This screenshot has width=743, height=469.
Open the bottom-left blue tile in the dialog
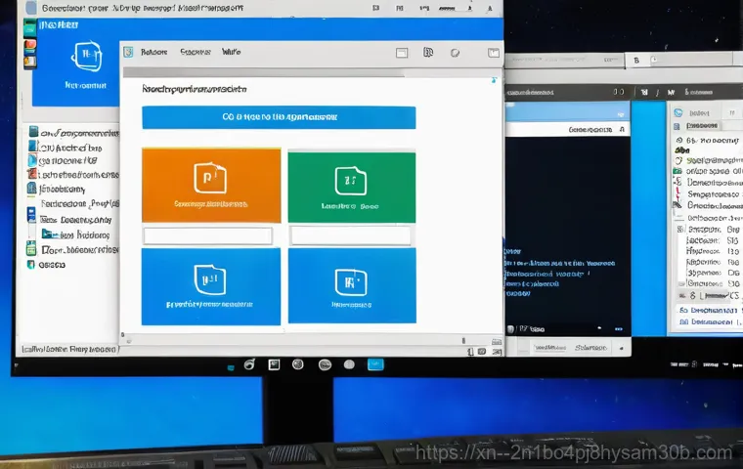pyautogui.click(x=210, y=284)
